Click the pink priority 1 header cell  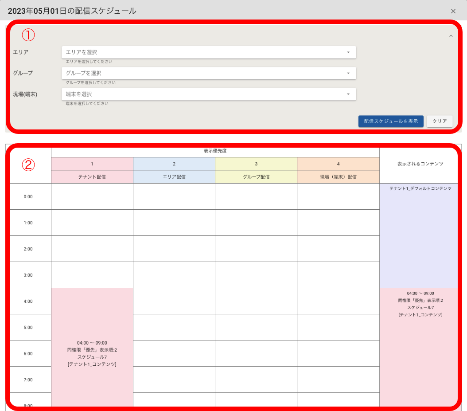[x=92, y=164]
